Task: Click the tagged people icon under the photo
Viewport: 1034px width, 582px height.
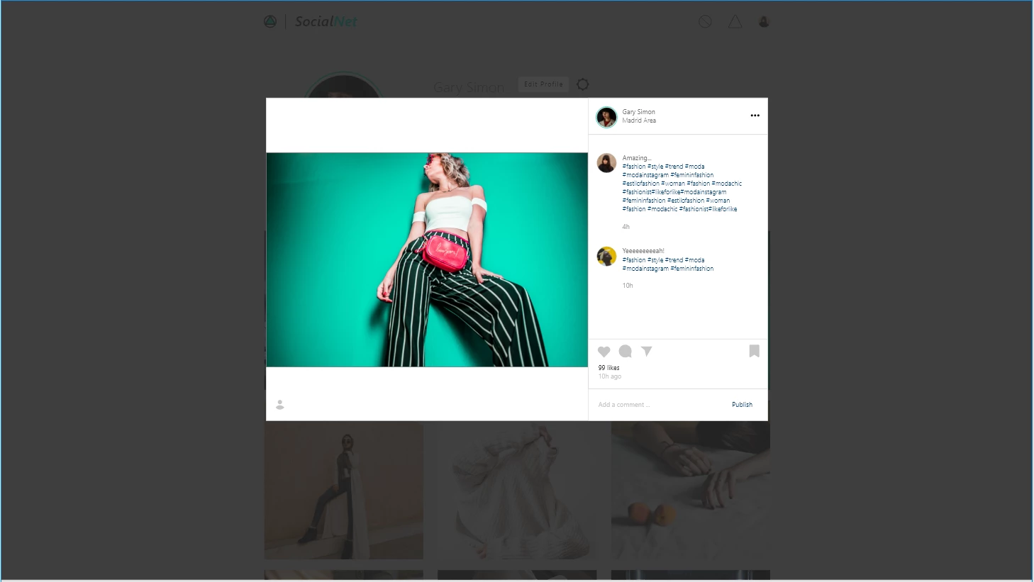Action: coord(280,405)
